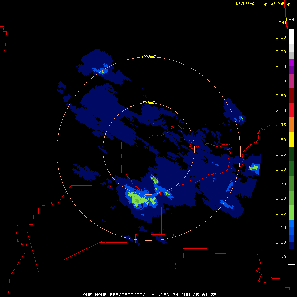This screenshot has width=297, height=297.
Task: Click the '50 NMI' range ring label
Action: (x=148, y=103)
